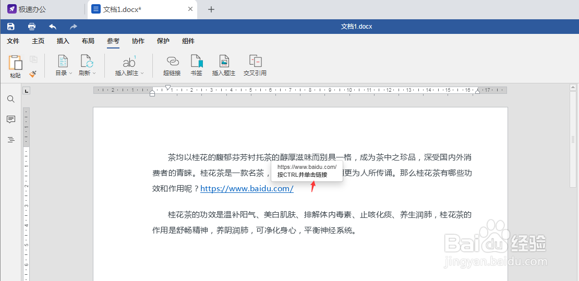The width and height of the screenshot is (579, 281).
Task: Open the Navigation/outline icon in sidebar
Action: click(11, 140)
